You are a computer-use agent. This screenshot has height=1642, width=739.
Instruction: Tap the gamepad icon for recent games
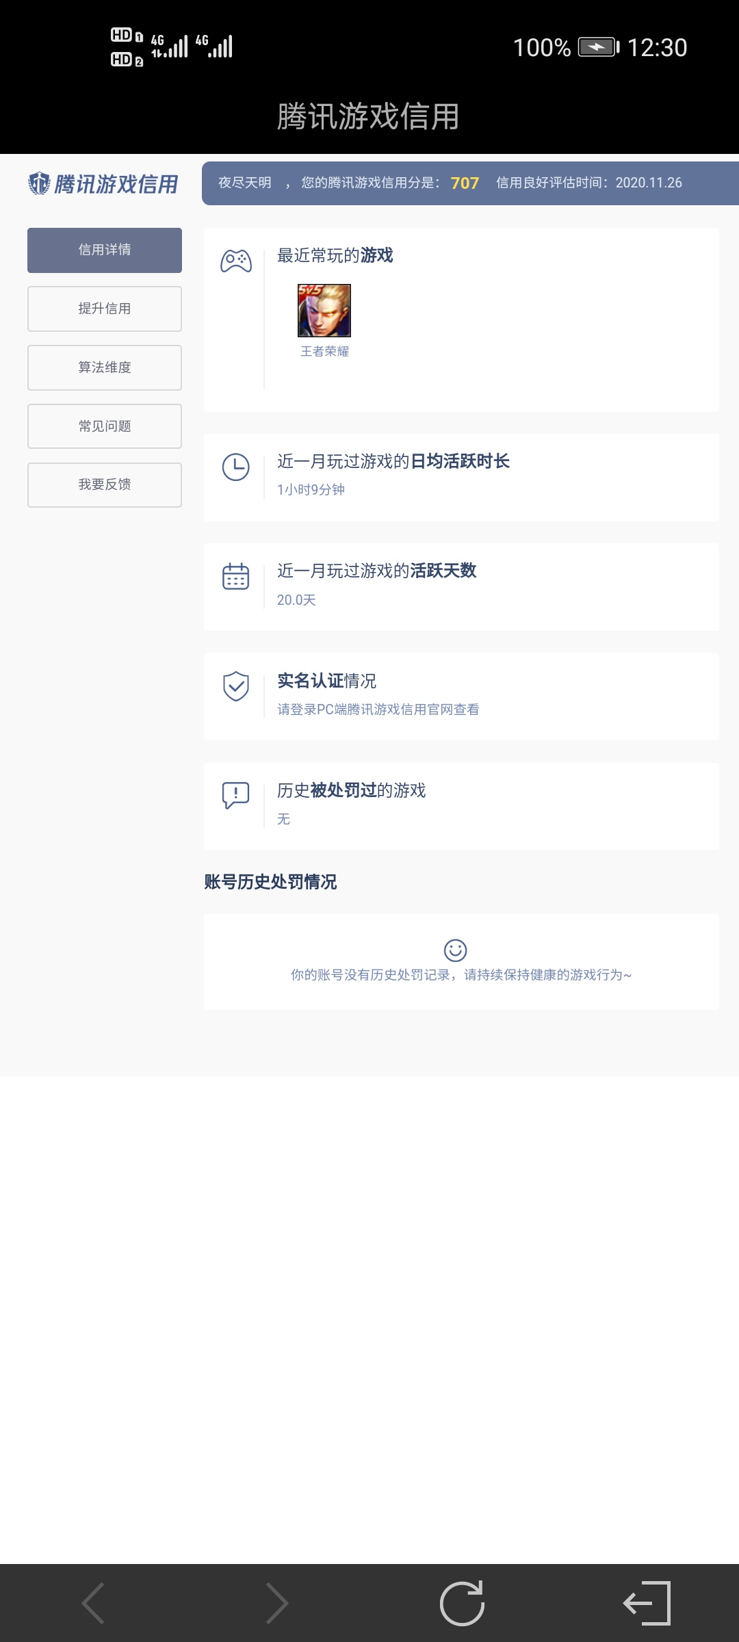coord(236,261)
